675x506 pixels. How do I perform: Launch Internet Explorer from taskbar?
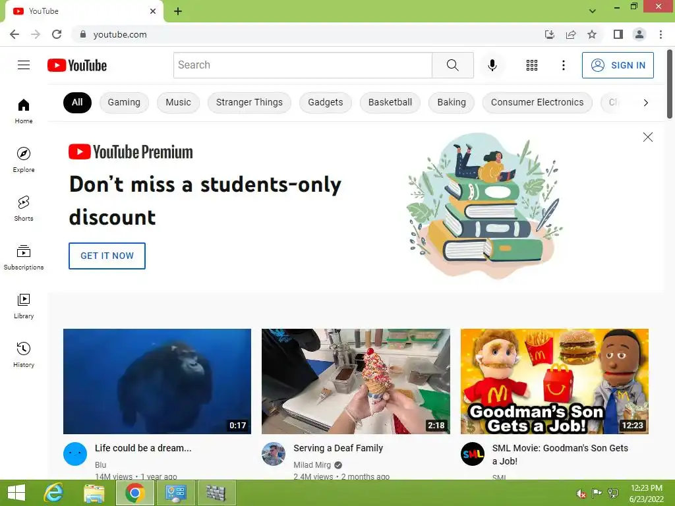coord(54,493)
